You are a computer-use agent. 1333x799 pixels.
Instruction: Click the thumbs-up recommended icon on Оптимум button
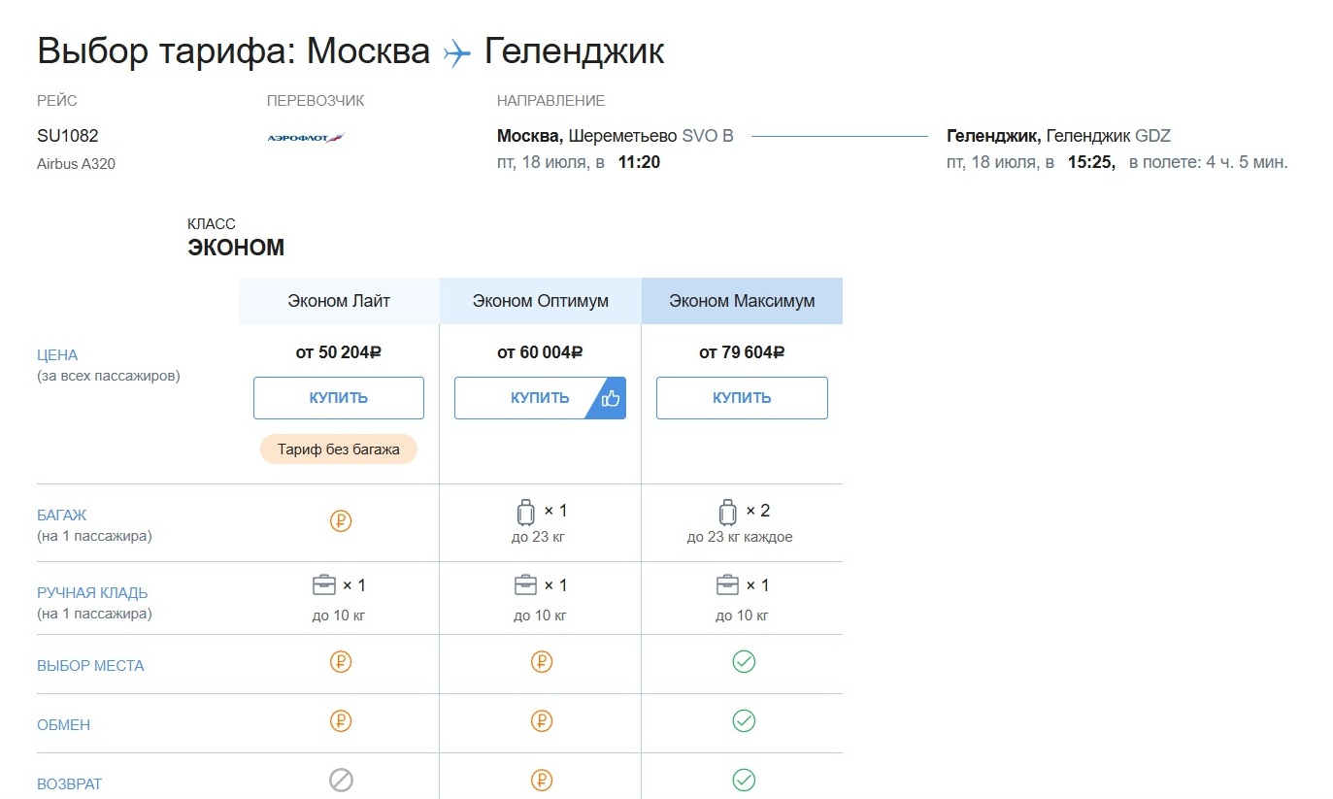611,398
